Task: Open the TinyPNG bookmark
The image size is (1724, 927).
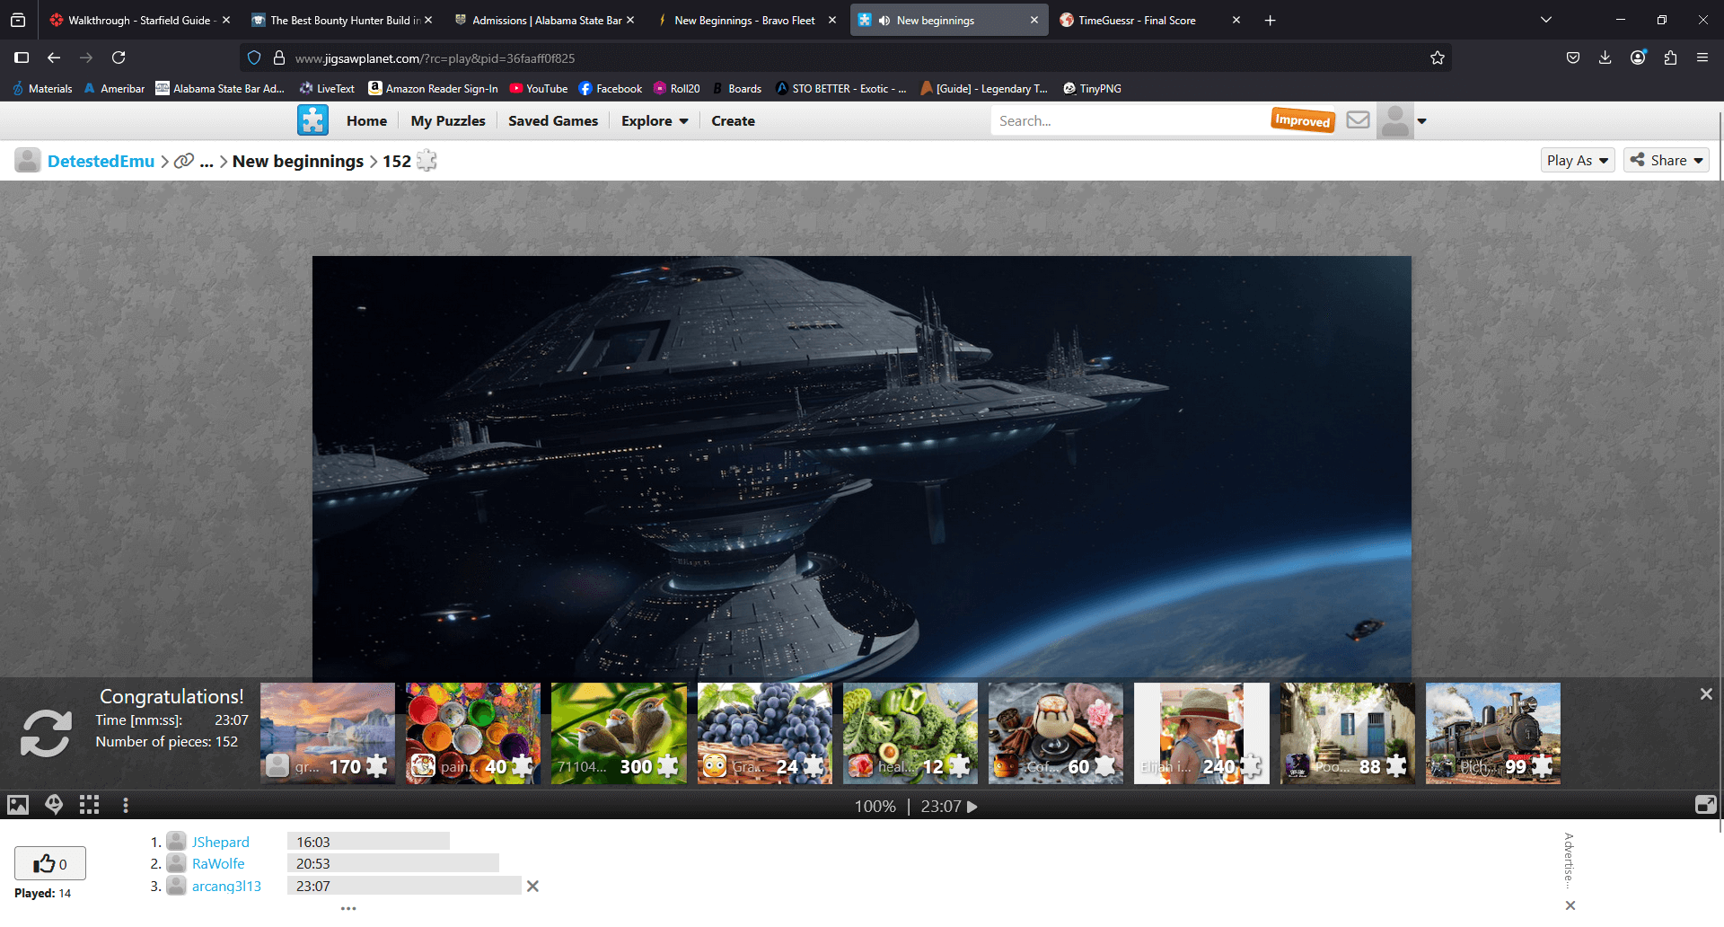Action: (1092, 88)
